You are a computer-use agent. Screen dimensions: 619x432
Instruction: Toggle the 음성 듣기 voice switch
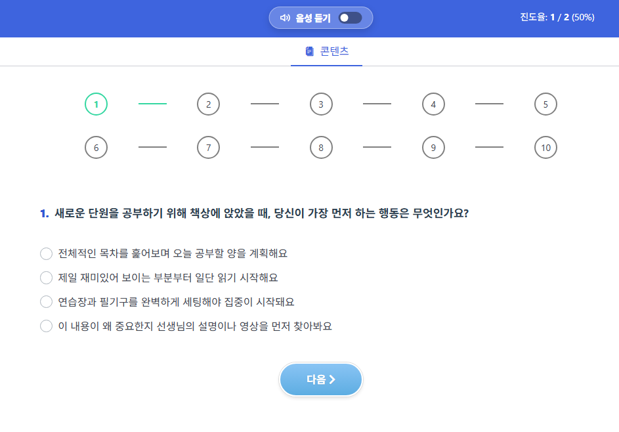(350, 18)
